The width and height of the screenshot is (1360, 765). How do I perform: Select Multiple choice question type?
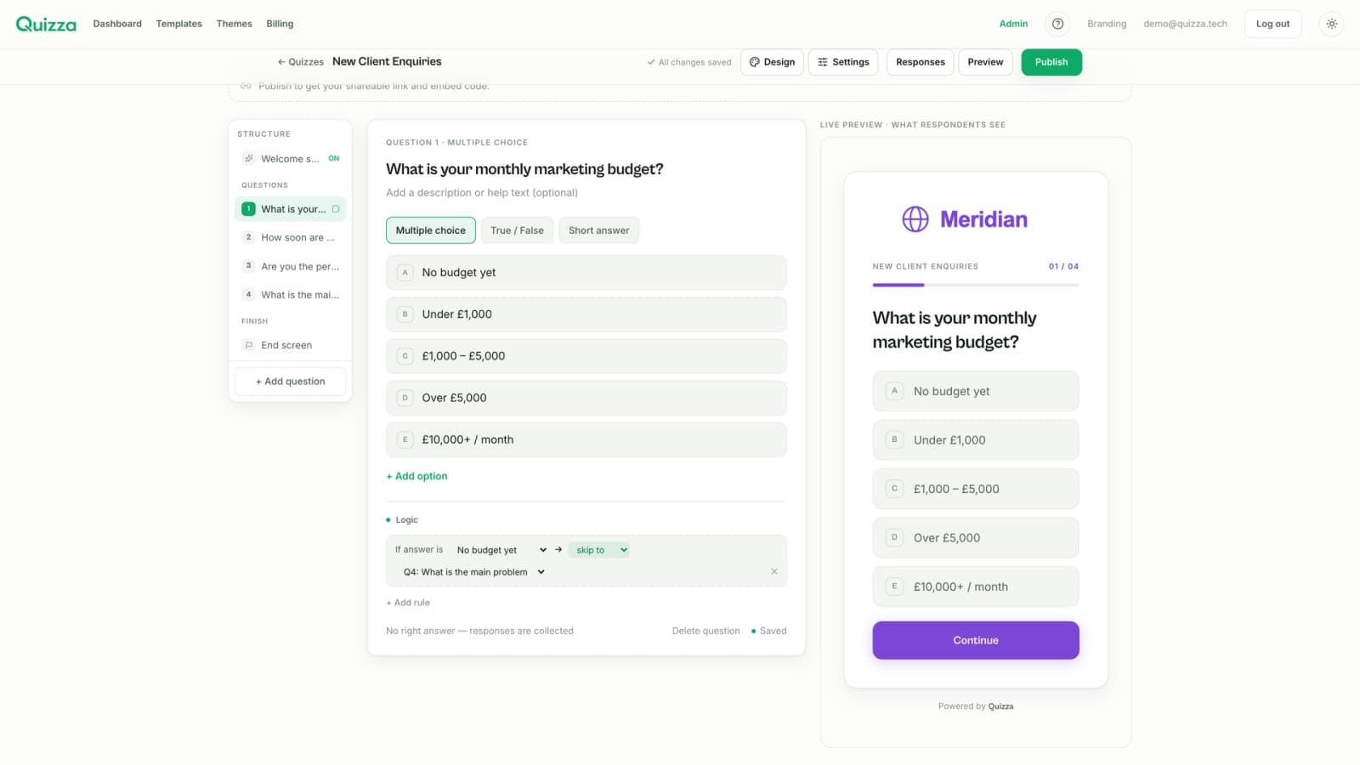point(431,230)
